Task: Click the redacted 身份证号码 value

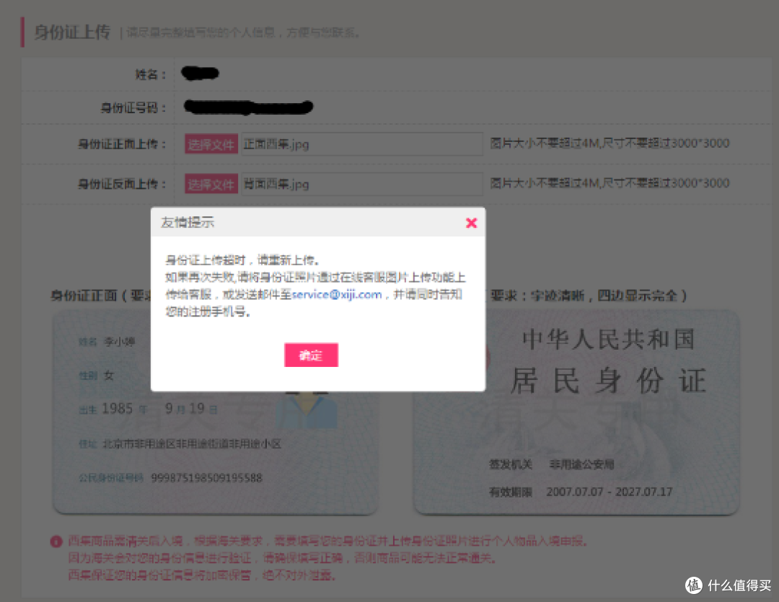Action: pyautogui.click(x=248, y=107)
